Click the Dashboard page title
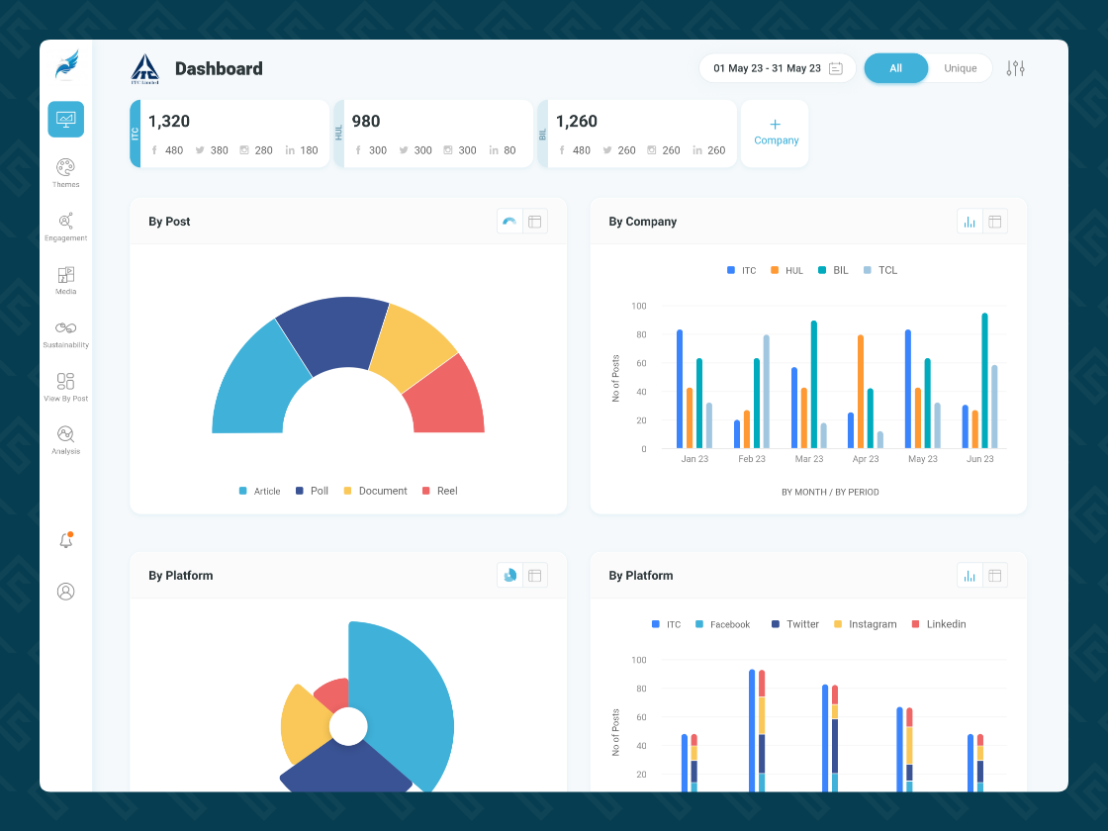This screenshot has height=831, width=1108. [219, 68]
